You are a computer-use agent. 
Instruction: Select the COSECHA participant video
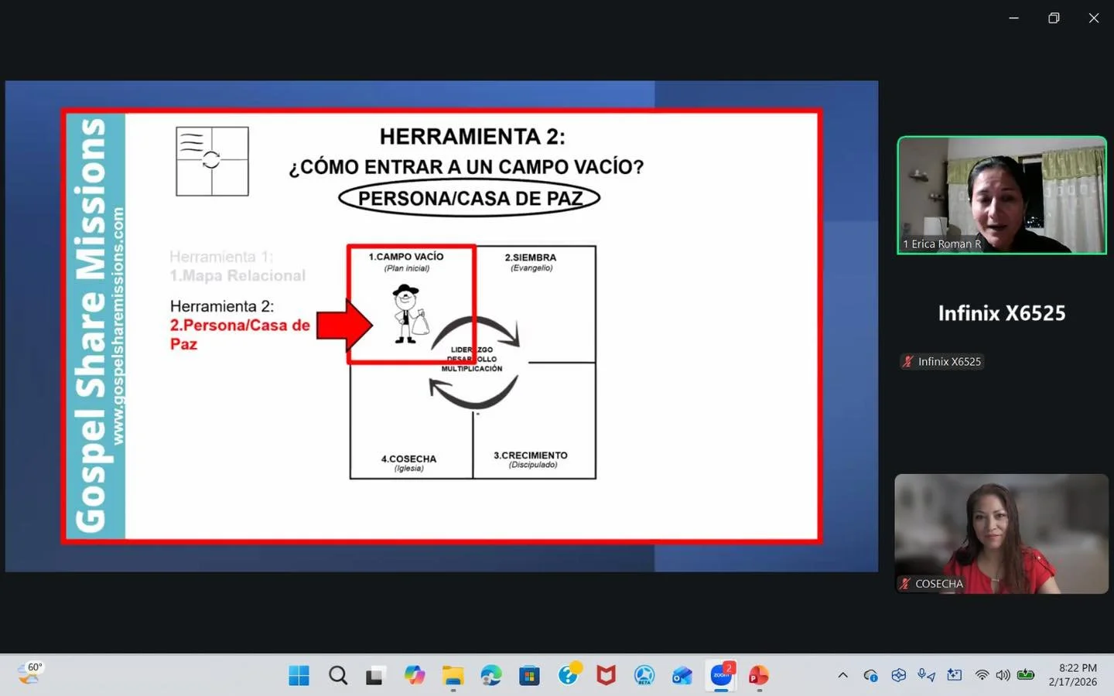click(x=1001, y=534)
